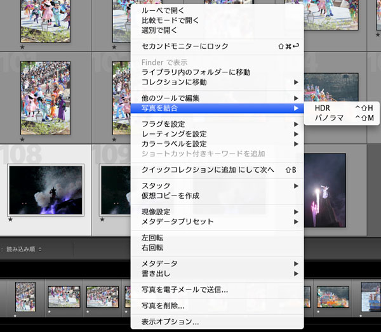
Task: Expand the 他のツールで編集 submenu
Action: 217,98
